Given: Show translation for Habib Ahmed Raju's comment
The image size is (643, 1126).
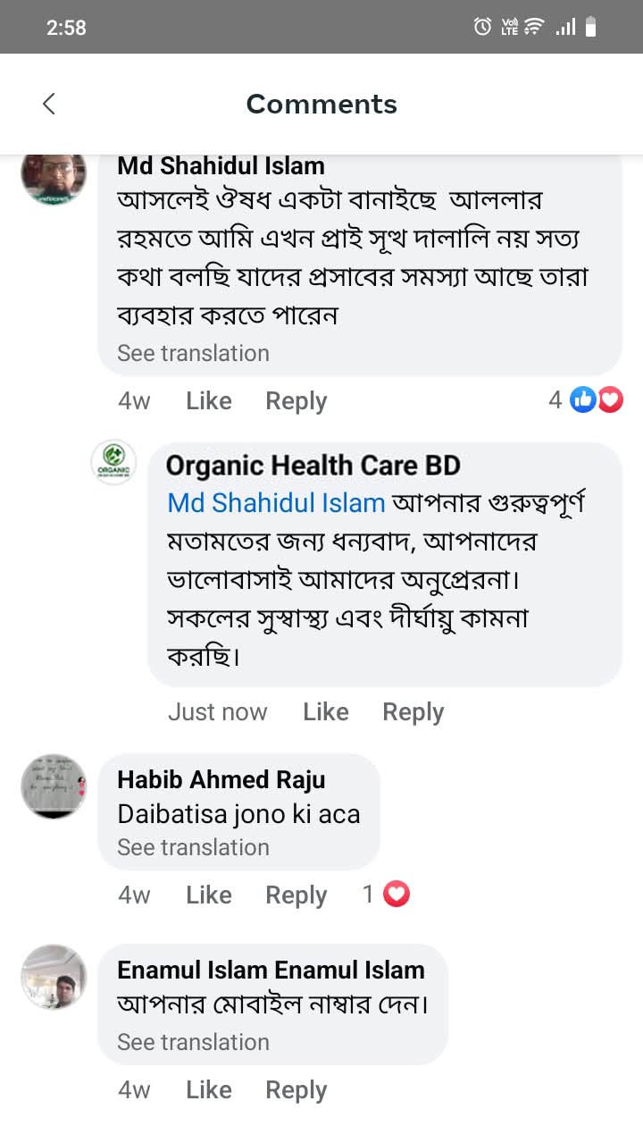Looking at the screenshot, I should [193, 847].
